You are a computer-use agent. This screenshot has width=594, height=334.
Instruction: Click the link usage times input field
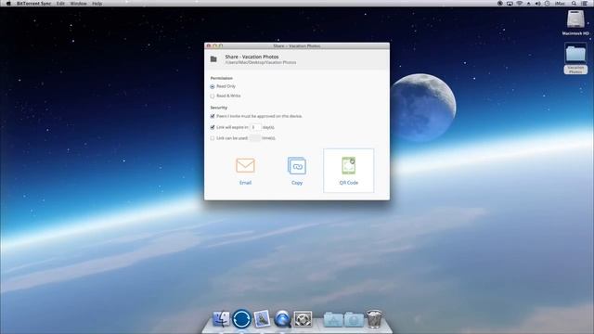(x=255, y=138)
